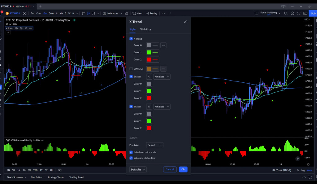
Task: Open line type for X Trend plot
Action: pos(163,45)
